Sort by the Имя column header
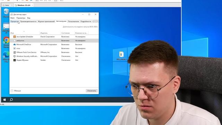 pos(25,33)
